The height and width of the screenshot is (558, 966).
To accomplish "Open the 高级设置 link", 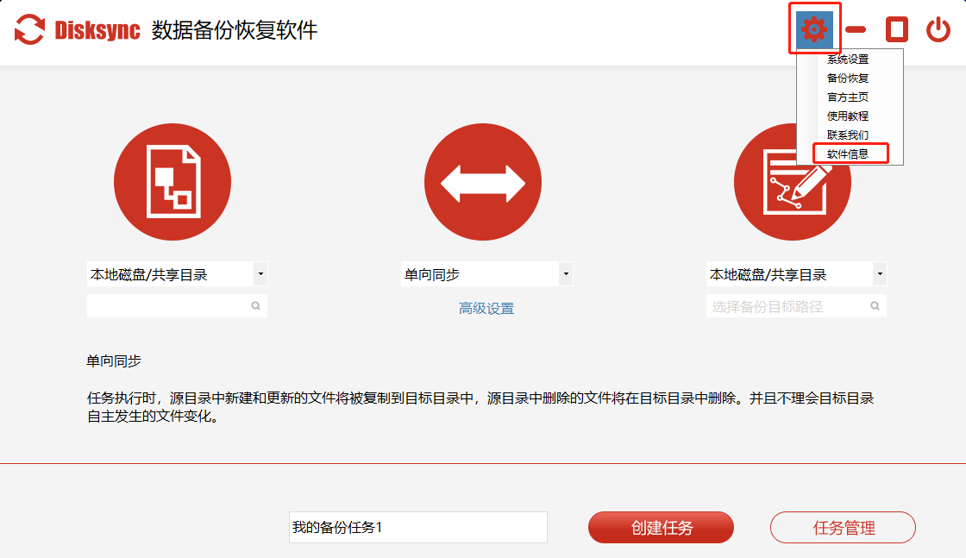I will tap(486, 309).
